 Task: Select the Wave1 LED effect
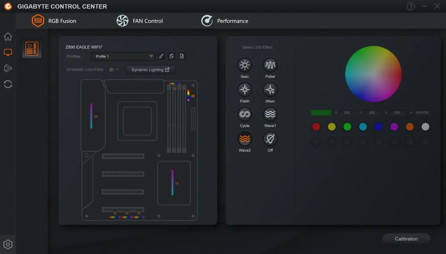270,114
